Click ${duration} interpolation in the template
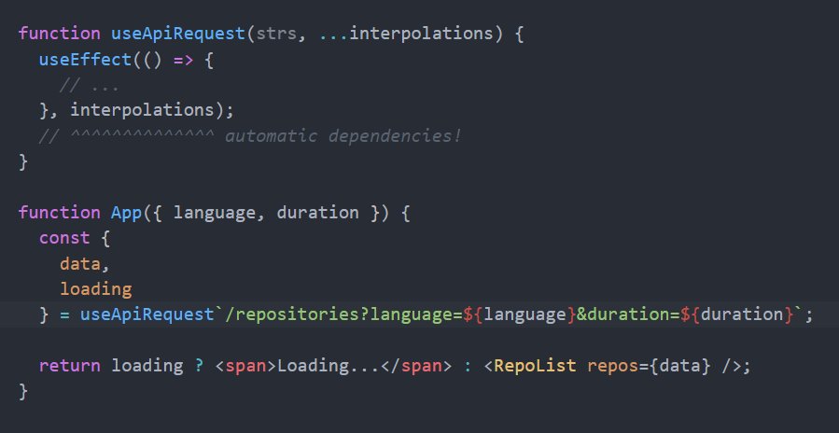 pos(736,314)
